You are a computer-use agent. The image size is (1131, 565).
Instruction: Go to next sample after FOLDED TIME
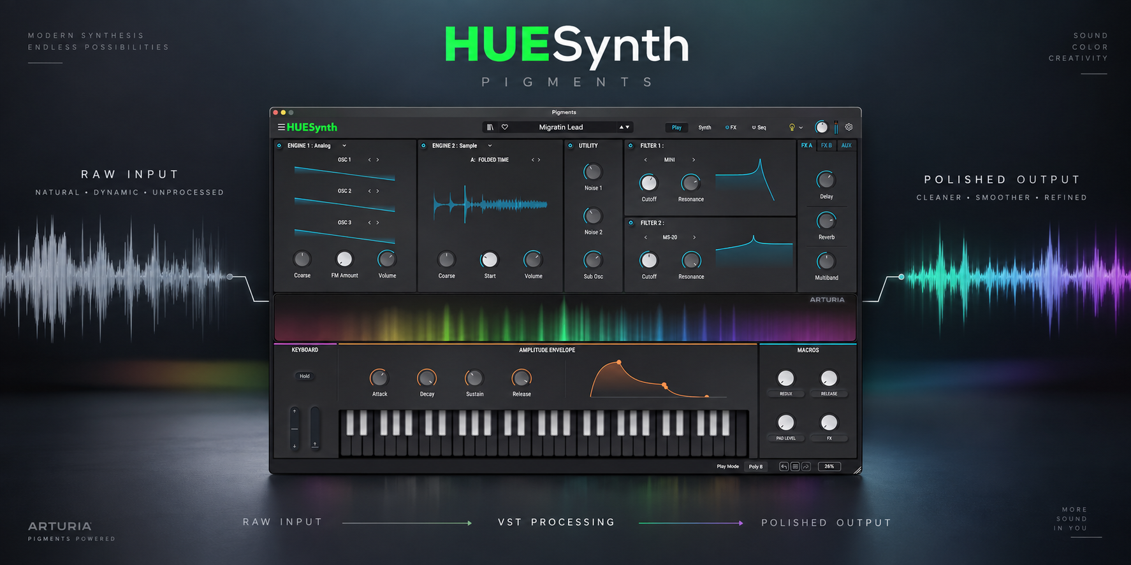click(x=539, y=160)
